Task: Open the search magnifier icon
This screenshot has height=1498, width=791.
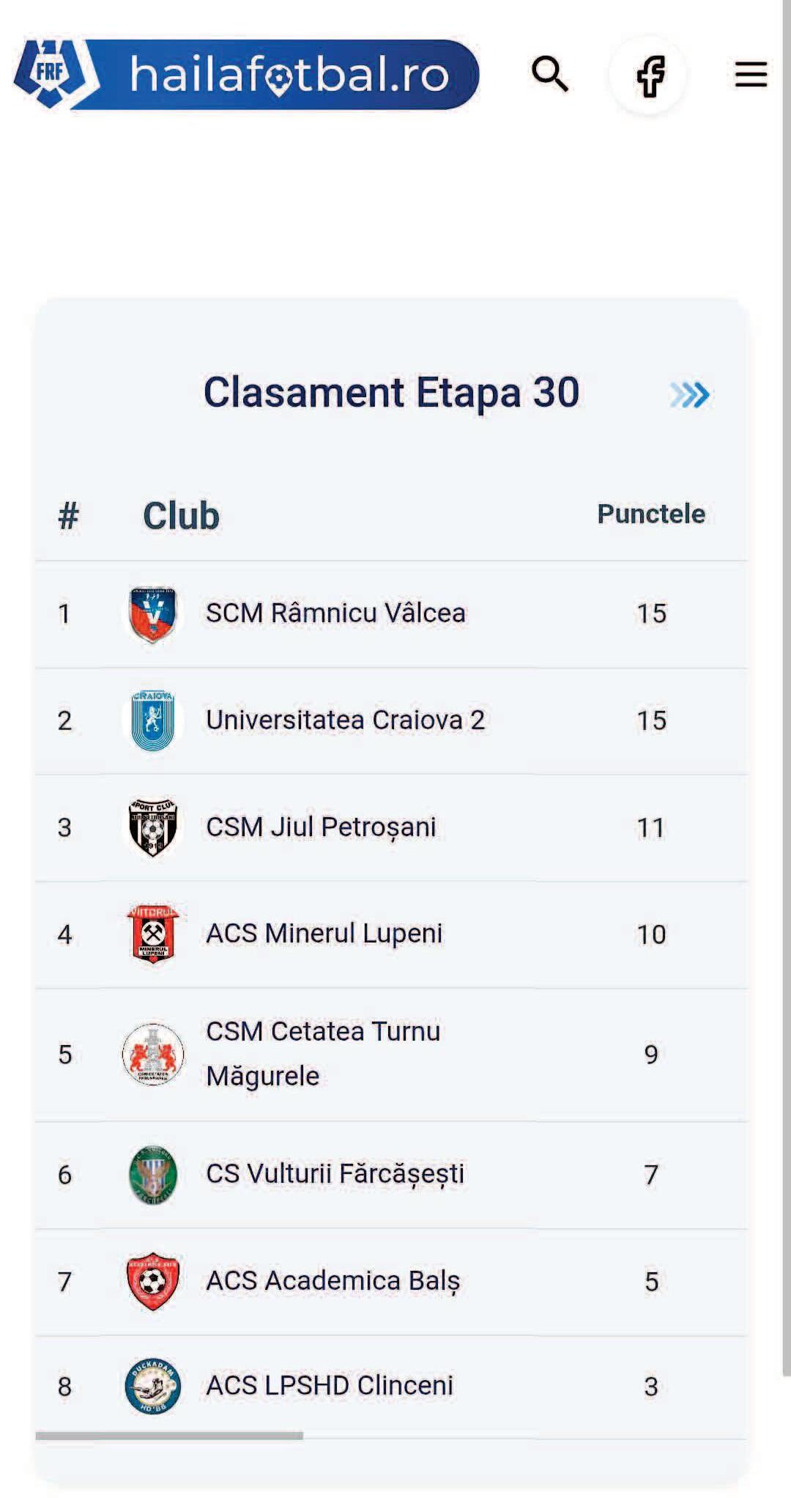Action: [549, 74]
